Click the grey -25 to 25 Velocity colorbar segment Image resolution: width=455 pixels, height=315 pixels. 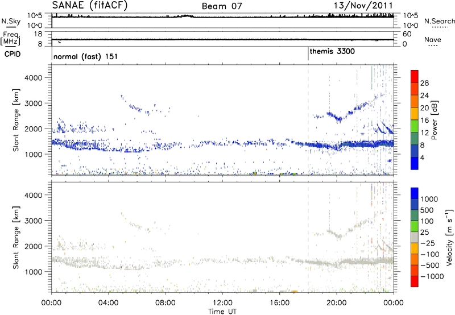415,237
